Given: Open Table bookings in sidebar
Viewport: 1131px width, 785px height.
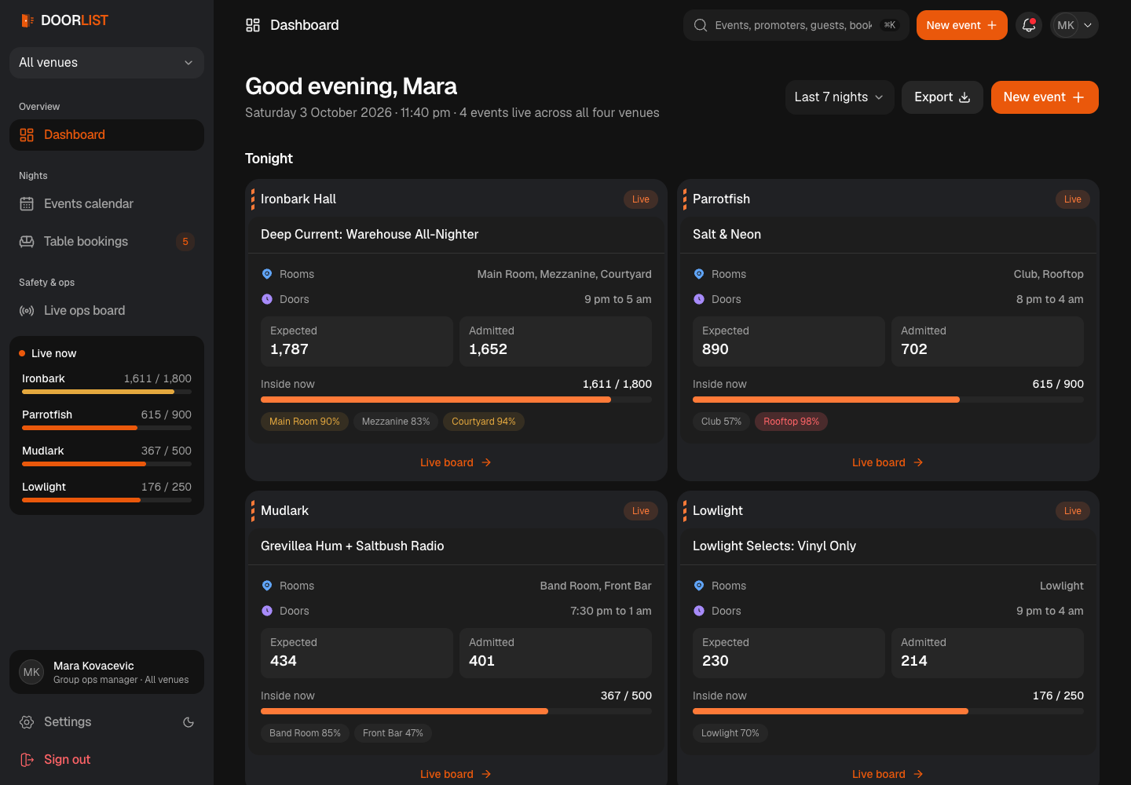Looking at the screenshot, I should click(x=107, y=242).
